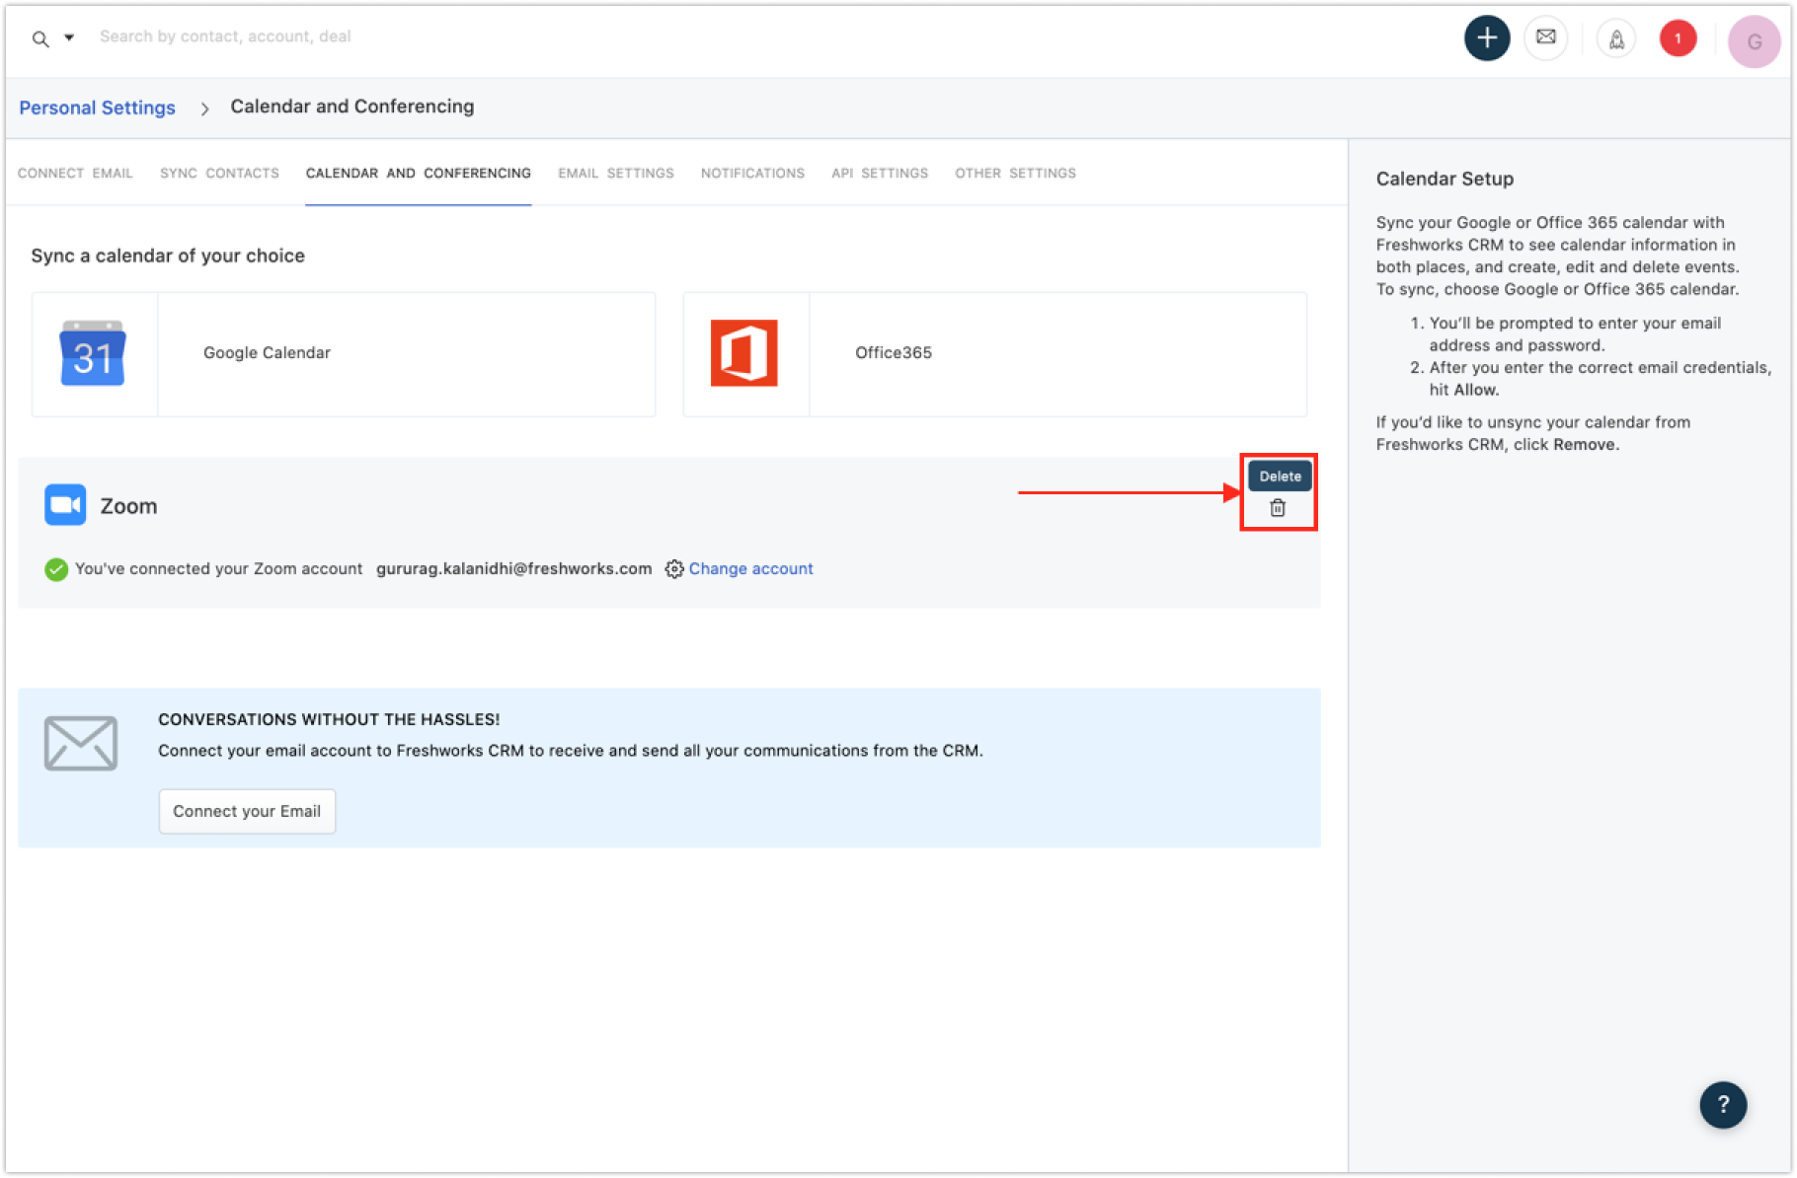Switch to the Connect Email tab
This screenshot has height=1178, width=1797.
(75, 173)
